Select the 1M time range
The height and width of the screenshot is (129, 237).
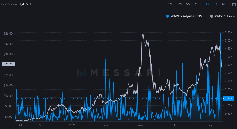[170, 4]
